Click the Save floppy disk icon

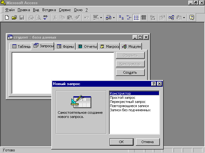coord(22,18)
